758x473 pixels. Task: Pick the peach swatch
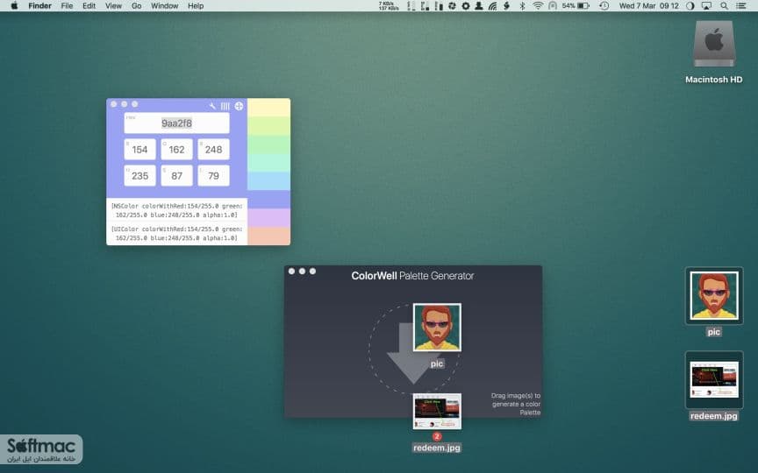coord(268,236)
